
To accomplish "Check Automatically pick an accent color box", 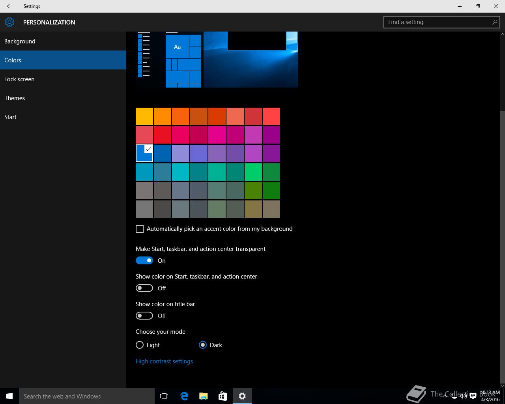I will [140, 229].
